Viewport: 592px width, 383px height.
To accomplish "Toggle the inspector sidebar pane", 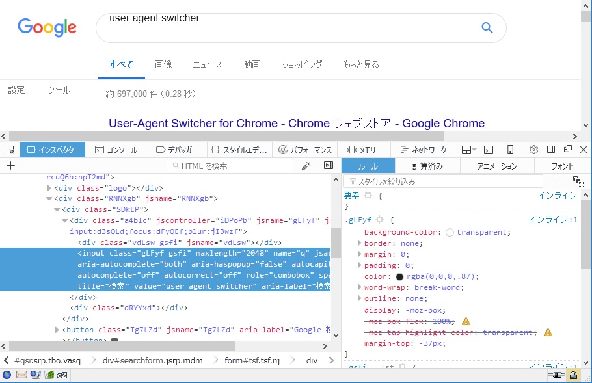I will pyautogui.click(x=329, y=166).
